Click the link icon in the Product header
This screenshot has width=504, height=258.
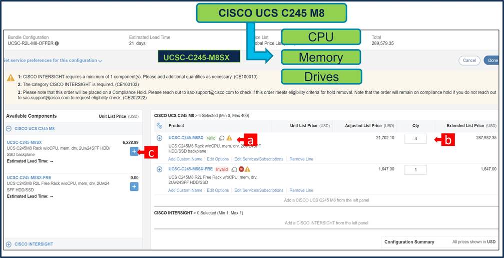[159, 126]
